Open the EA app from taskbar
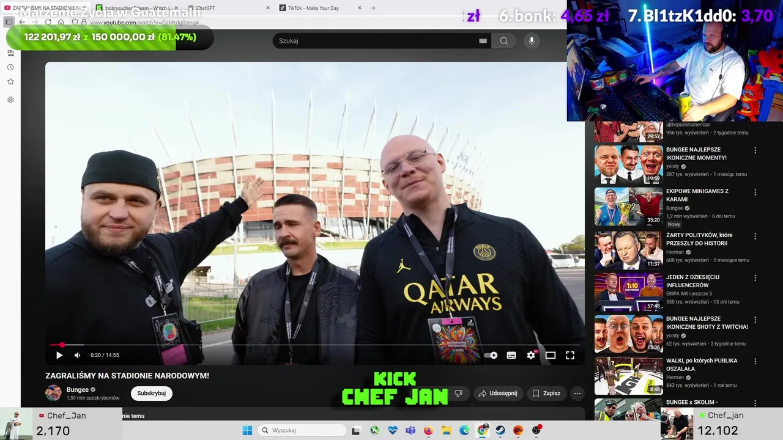The width and height of the screenshot is (783, 440). click(518, 430)
